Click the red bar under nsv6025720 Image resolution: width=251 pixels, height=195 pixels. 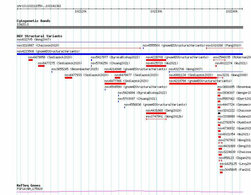pos(156,66)
